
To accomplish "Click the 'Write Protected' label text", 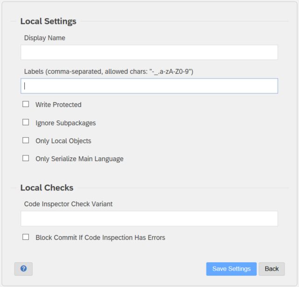I will [58, 105].
